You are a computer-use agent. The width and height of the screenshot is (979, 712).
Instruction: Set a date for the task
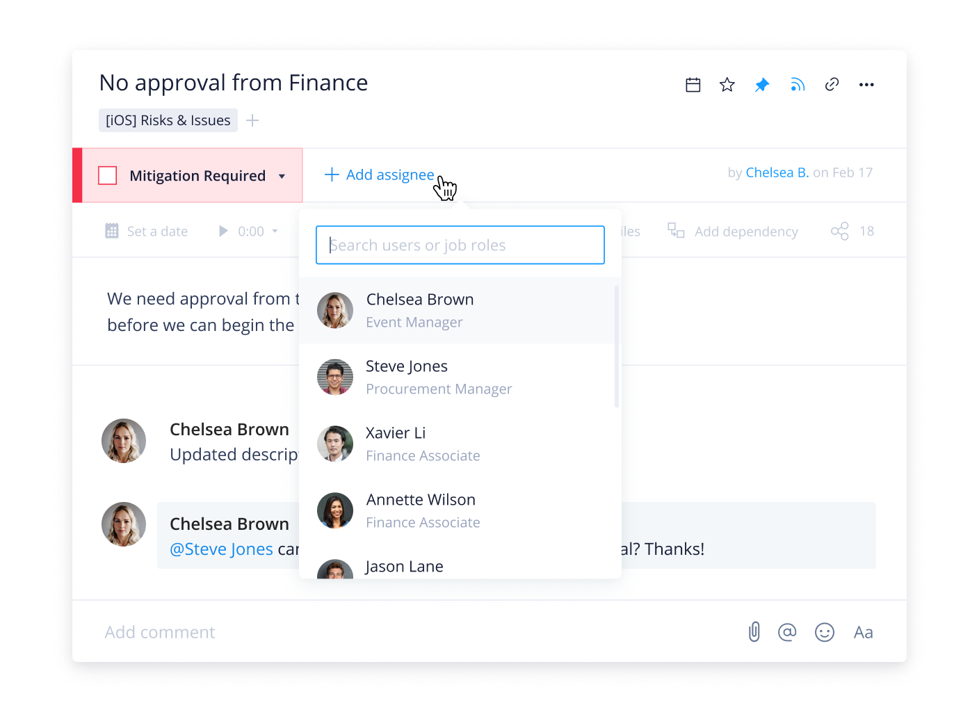pos(147,231)
